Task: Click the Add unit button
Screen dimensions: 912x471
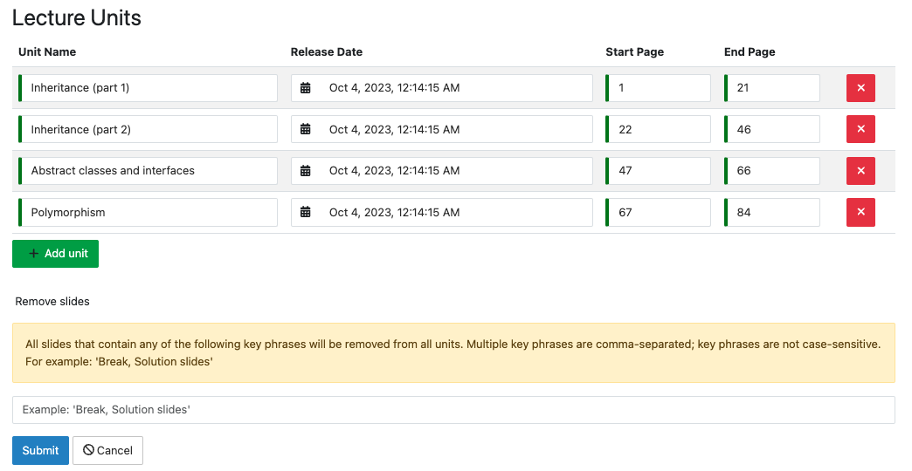Action: coord(56,254)
